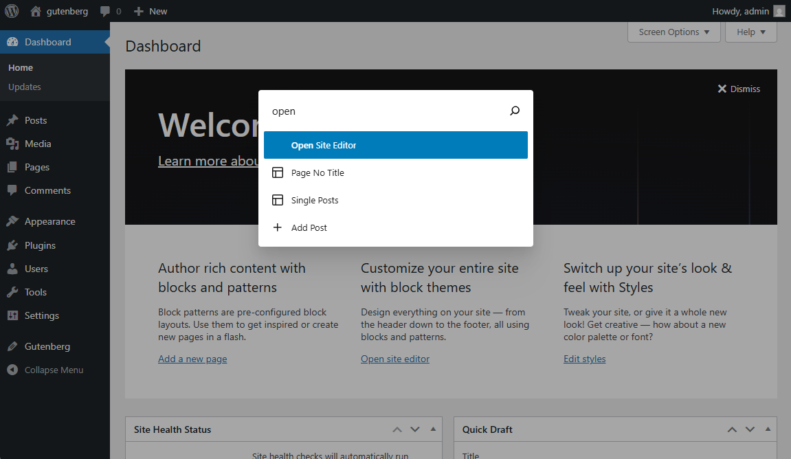The image size is (791, 459).
Task: Toggle the Quick Draft panel collapse arrow
Action: coord(769,429)
